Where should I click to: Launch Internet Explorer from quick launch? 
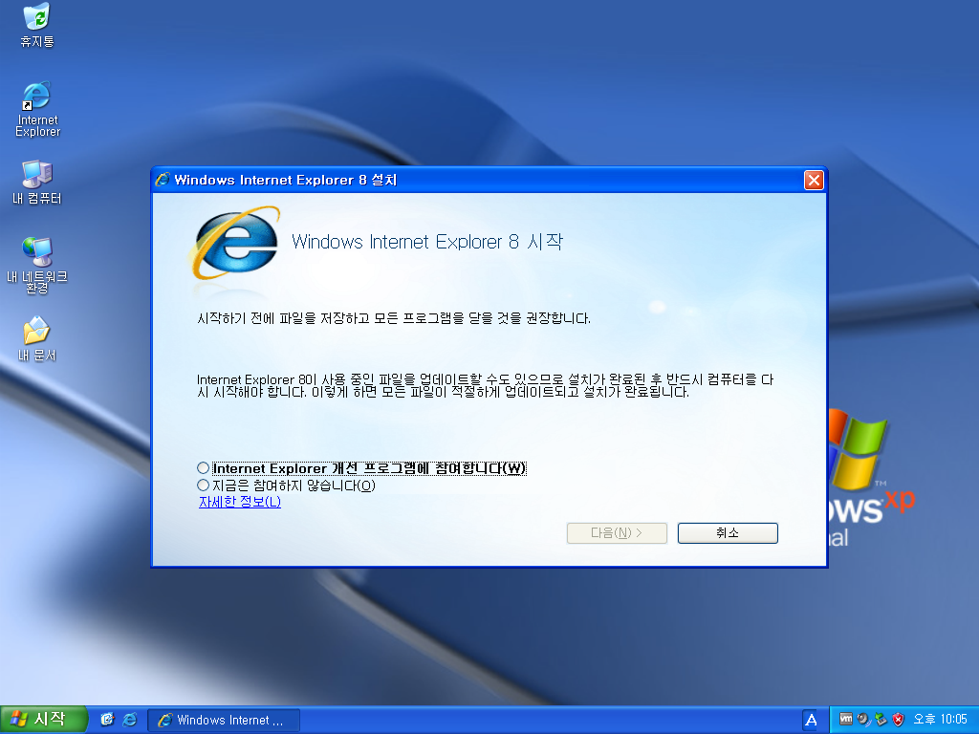point(130,720)
